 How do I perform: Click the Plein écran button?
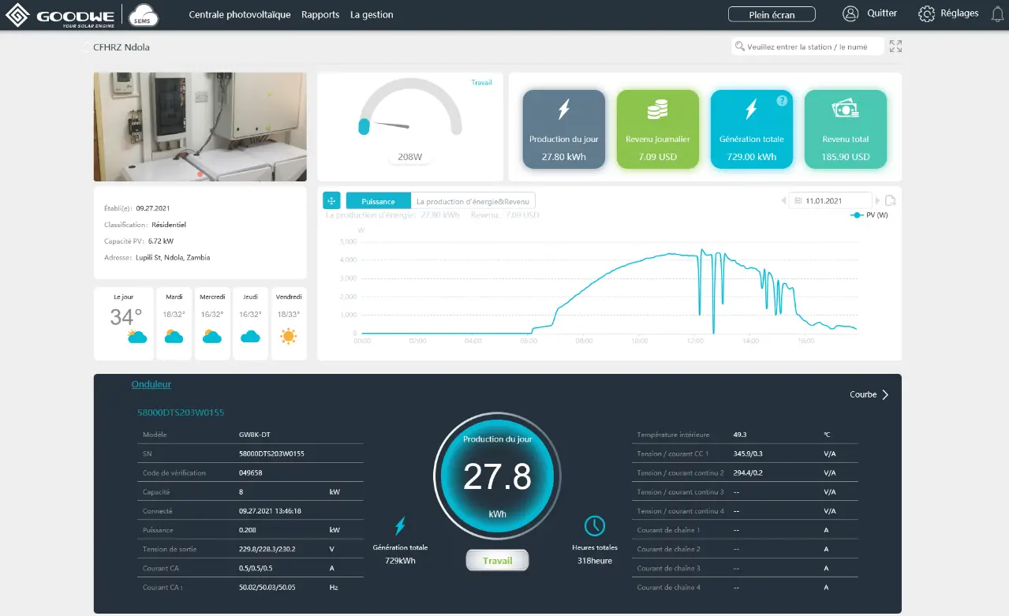click(x=772, y=13)
